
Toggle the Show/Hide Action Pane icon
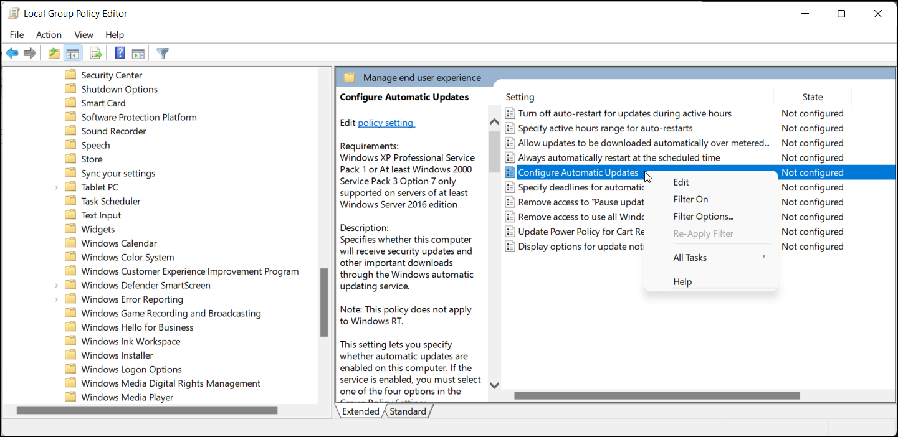(138, 53)
